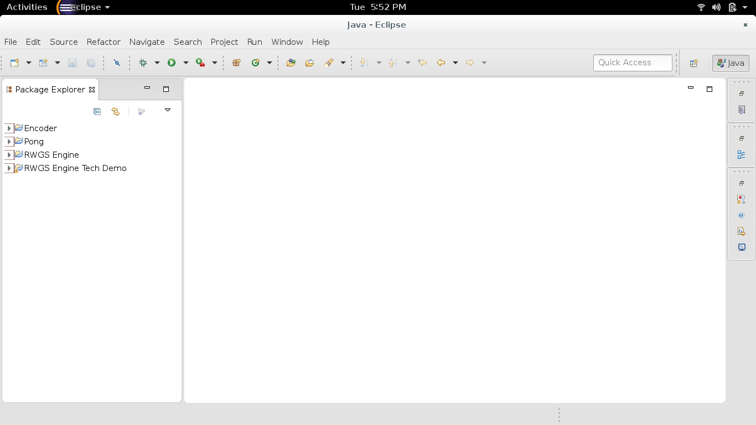Expand the Encoder project
The image size is (756, 425).
point(9,128)
